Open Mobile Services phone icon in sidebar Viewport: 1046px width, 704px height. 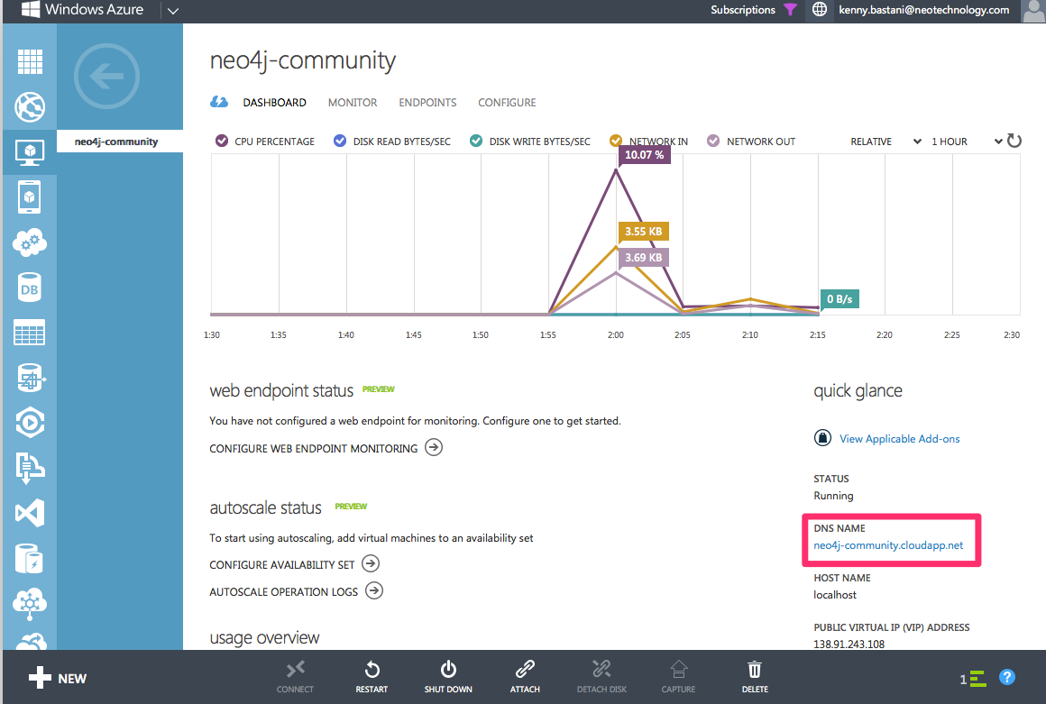30,197
